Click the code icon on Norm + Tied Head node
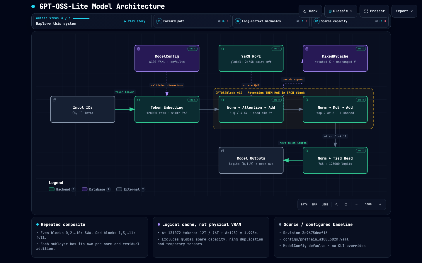Image resolution: width=422 pixels, height=263 pixels. (x=307, y=151)
